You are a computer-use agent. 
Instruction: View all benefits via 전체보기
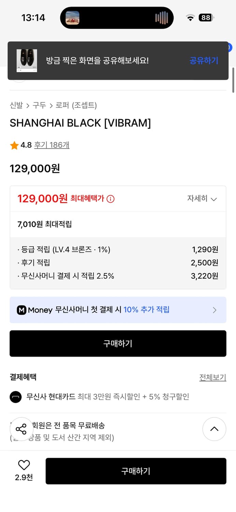pyautogui.click(x=213, y=377)
